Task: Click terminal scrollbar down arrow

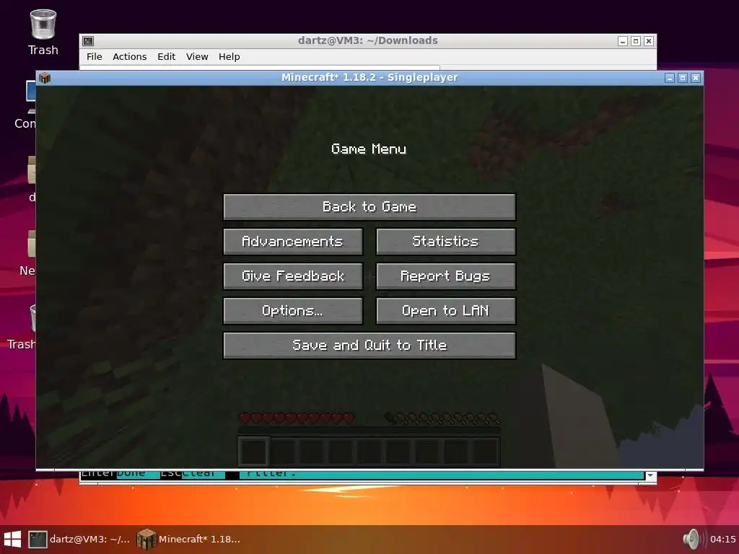Action: 650,476
